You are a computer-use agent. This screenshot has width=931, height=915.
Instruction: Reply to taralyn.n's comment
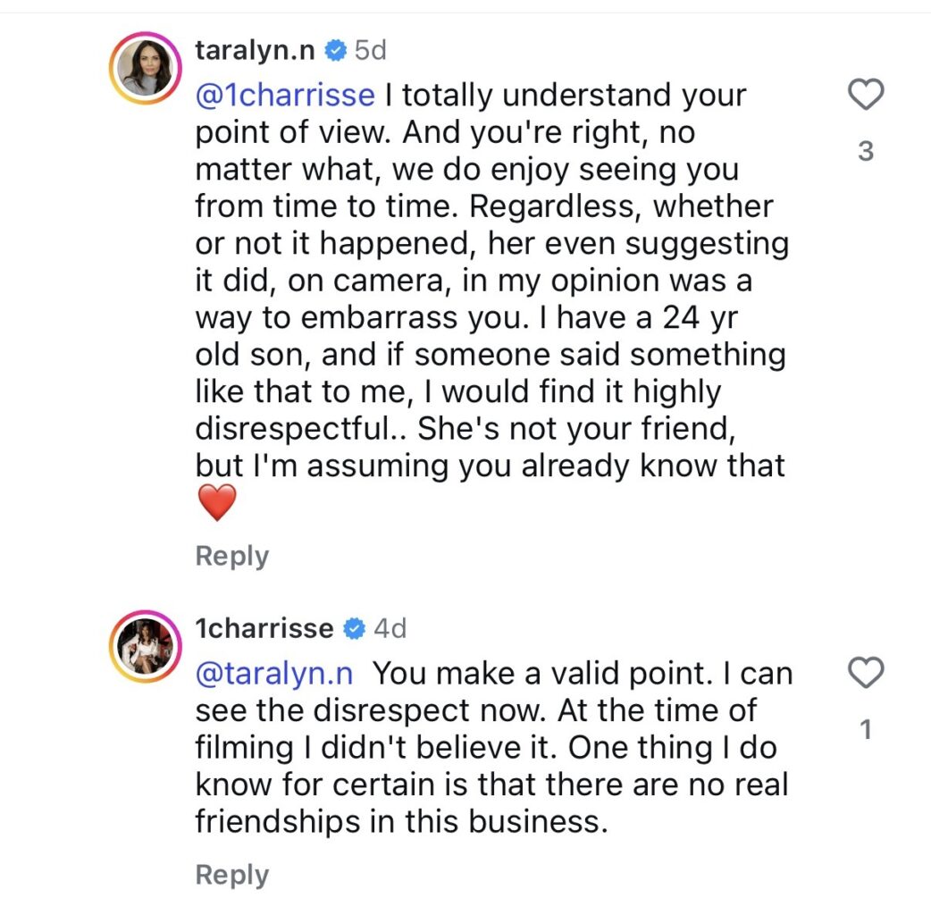[231, 556]
